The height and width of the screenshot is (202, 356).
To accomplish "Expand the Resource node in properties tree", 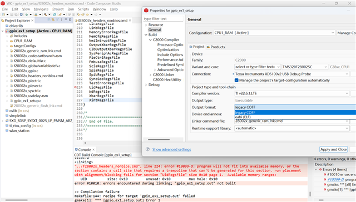I will tap(146, 25).
